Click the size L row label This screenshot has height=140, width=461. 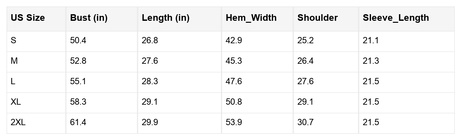13,82
